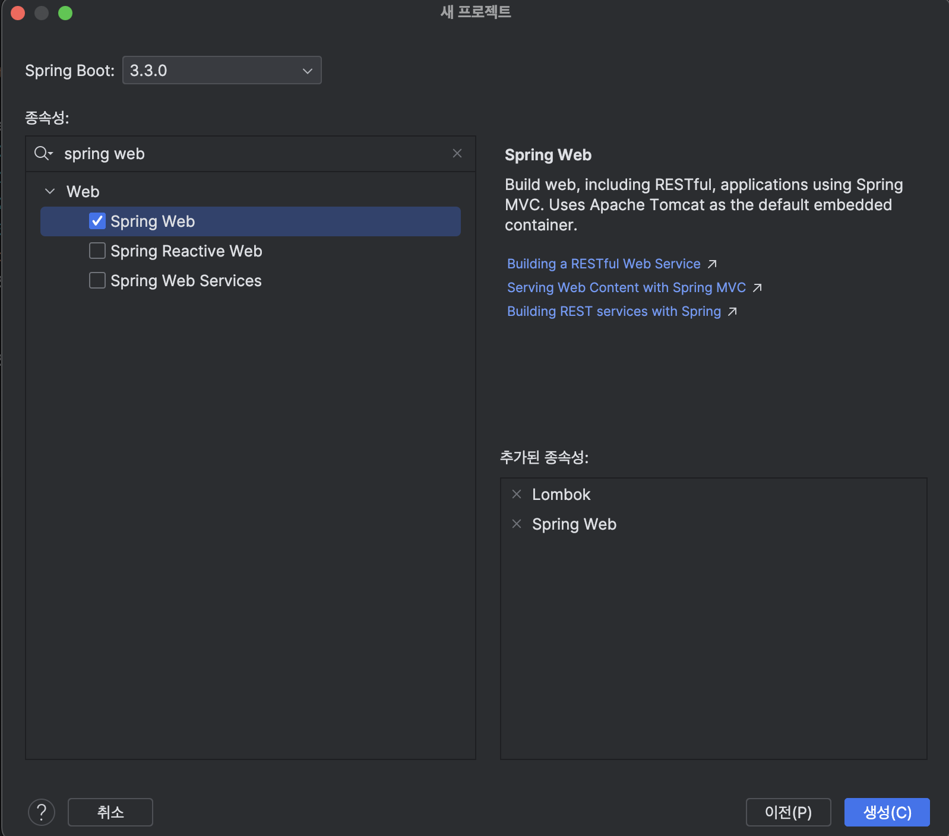Cancel the dialog with 취소
The height and width of the screenshot is (836, 949).
point(110,812)
